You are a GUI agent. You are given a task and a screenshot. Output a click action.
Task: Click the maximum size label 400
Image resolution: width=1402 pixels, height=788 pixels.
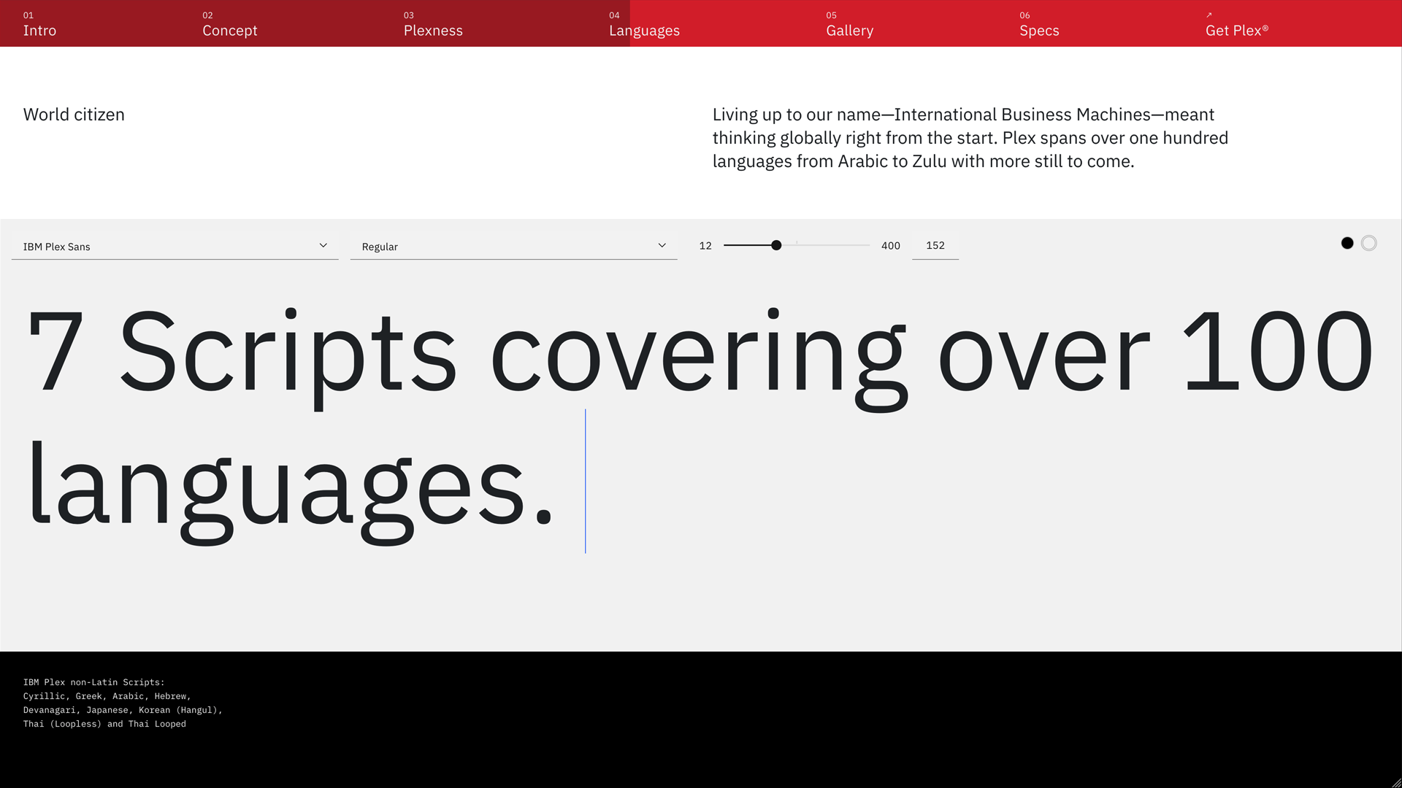tap(890, 246)
